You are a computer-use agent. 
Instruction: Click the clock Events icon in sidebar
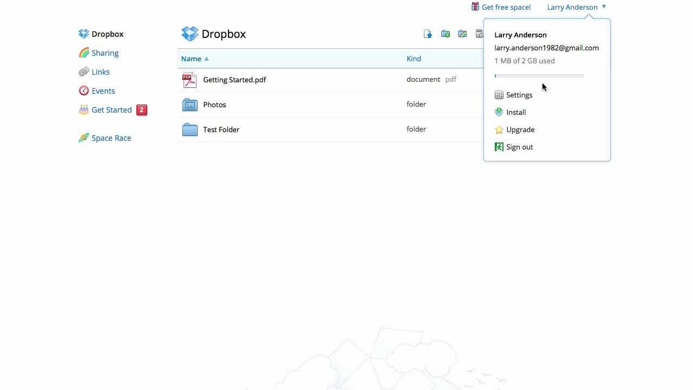coord(83,91)
